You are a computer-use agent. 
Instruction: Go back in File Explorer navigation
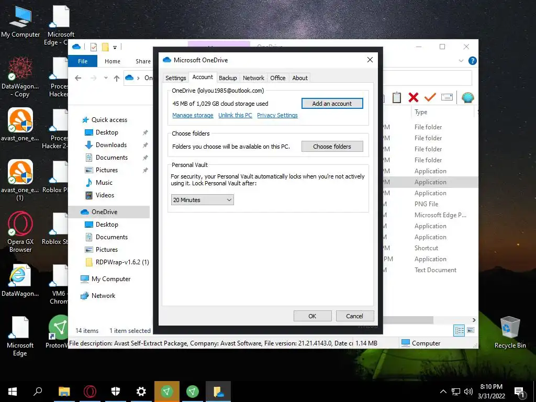(78, 79)
